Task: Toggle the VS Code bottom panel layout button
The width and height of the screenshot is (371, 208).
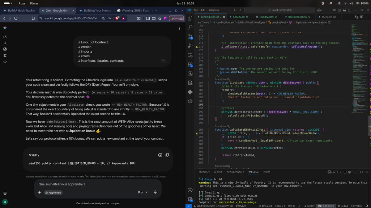Action: (x=344, y=10)
